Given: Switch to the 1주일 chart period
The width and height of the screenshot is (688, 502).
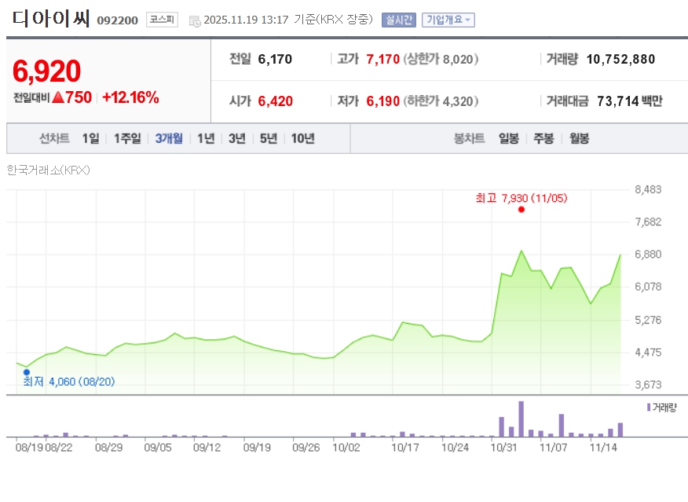Looking at the screenshot, I should (x=127, y=138).
